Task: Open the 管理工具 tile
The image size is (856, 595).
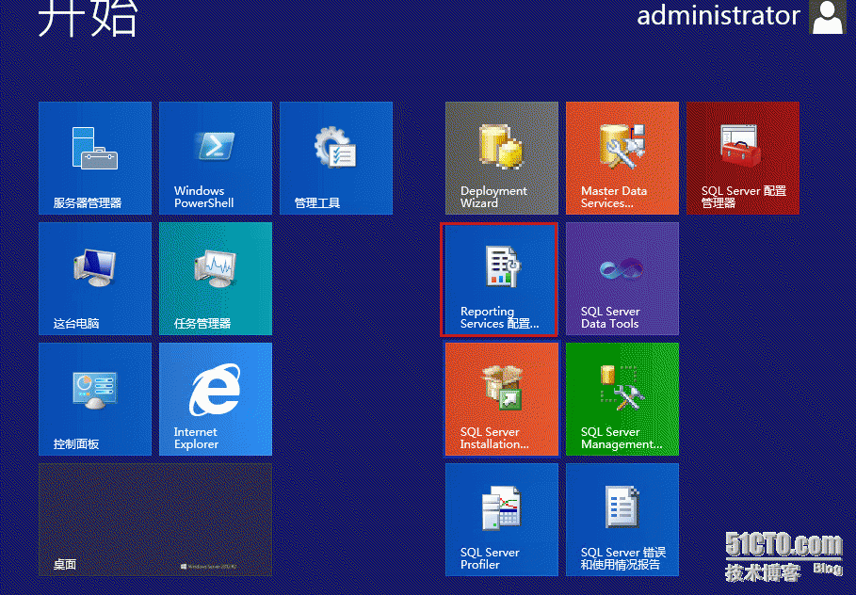Action: [336, 158]
